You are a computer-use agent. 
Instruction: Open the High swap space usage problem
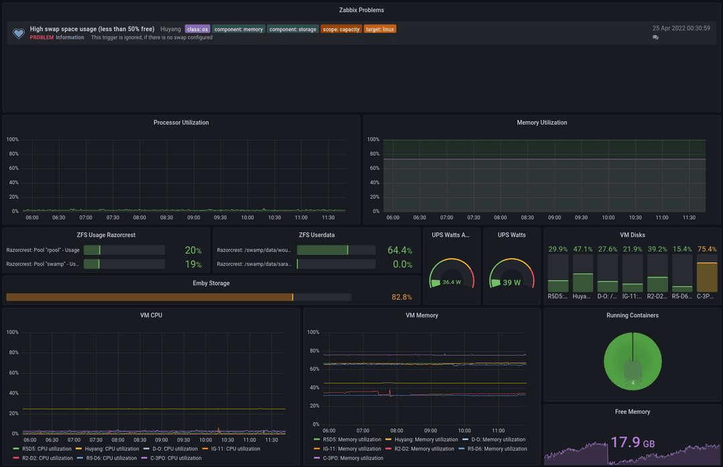pyautogui.click(x=92, y=29)
